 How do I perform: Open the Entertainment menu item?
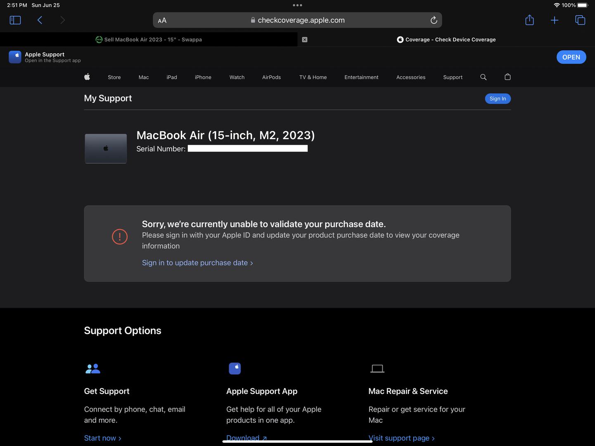tap(361, 77)
